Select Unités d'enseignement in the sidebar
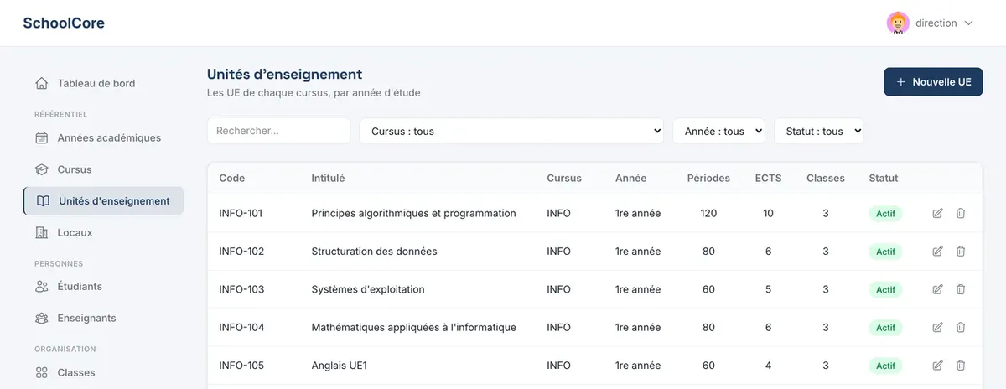The width and height of the screenshot is (1006, 389). click(103, 201)
